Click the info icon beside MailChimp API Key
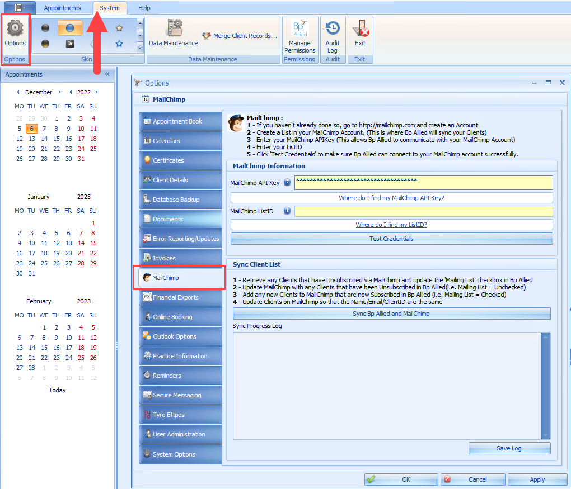The image size is (571, 489). [287, 182]
